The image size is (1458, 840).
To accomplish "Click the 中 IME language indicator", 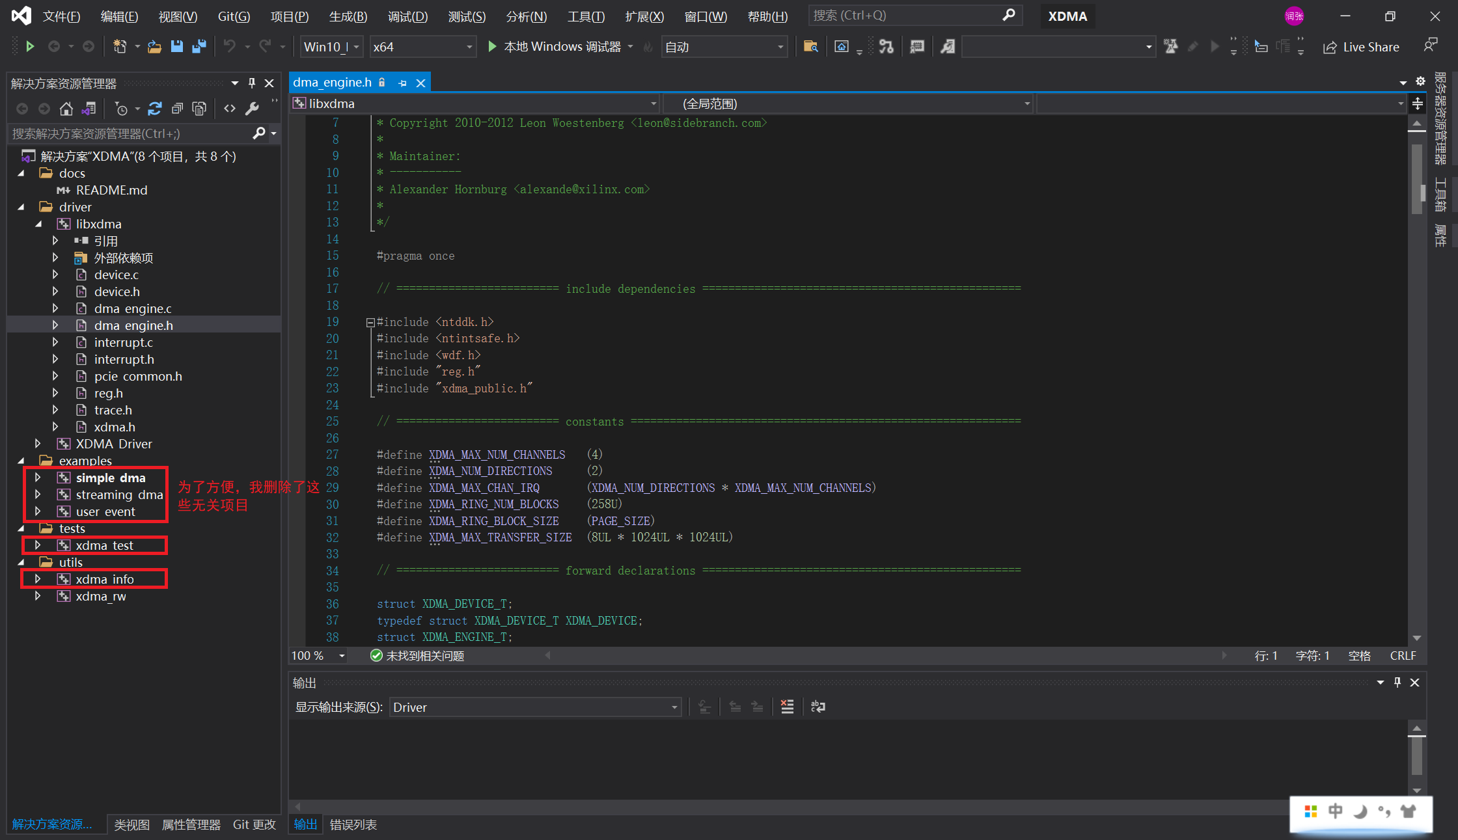I will (x=1336, y=811).
